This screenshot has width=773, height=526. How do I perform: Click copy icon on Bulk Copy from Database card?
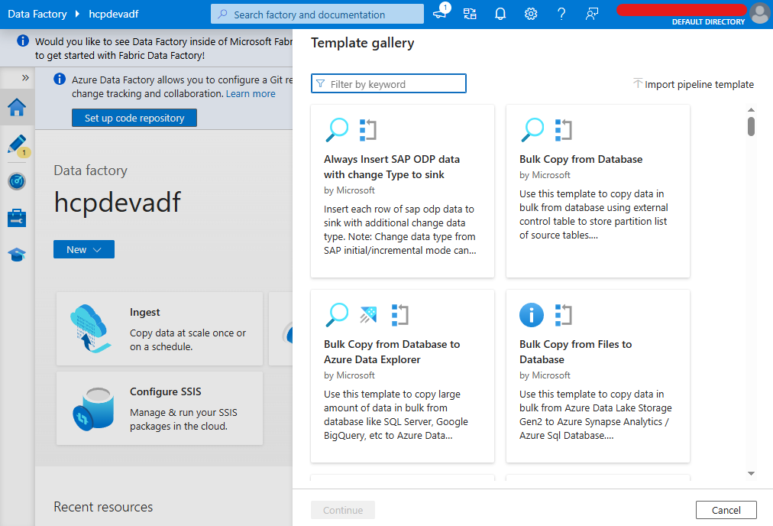click(x=564, y=130)
